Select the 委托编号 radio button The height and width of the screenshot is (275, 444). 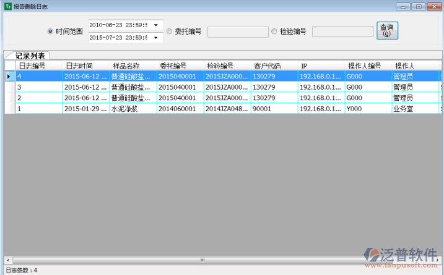(169, 32)
